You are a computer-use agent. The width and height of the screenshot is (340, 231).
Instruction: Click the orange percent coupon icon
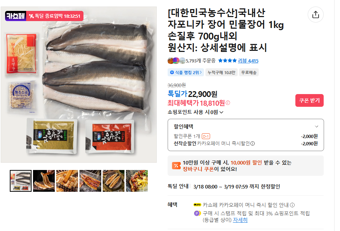coord(176,166)
